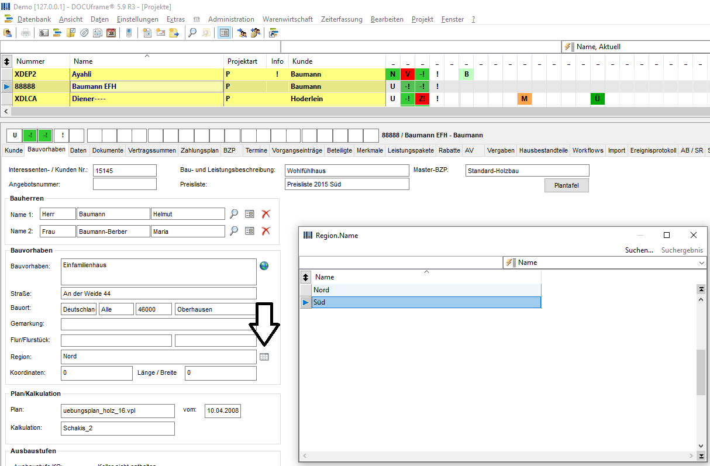Click the printer icon in the toolbar
The image size is (710, 466).
(26, 33)
